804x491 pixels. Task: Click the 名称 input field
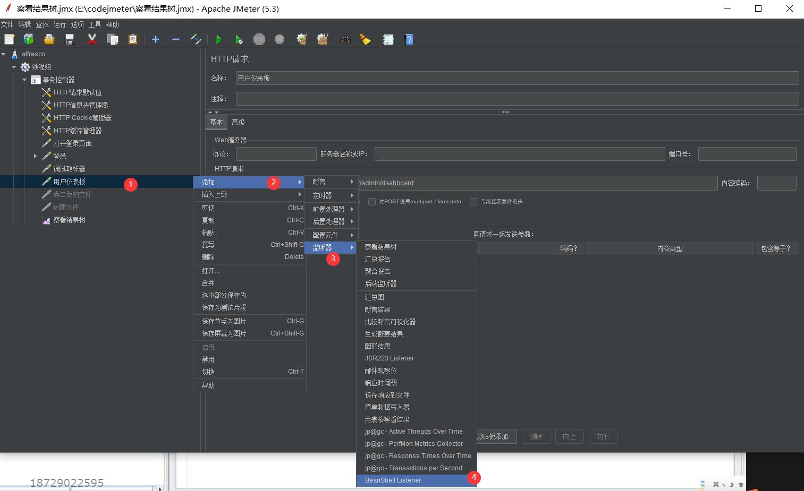pos(517,78)
